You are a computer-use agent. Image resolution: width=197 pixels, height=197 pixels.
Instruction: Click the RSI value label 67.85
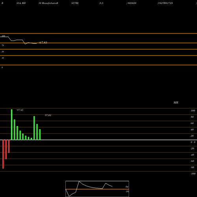pos(43,43)
